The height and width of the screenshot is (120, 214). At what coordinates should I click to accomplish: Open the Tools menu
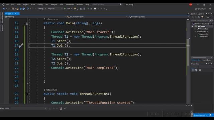61,5
